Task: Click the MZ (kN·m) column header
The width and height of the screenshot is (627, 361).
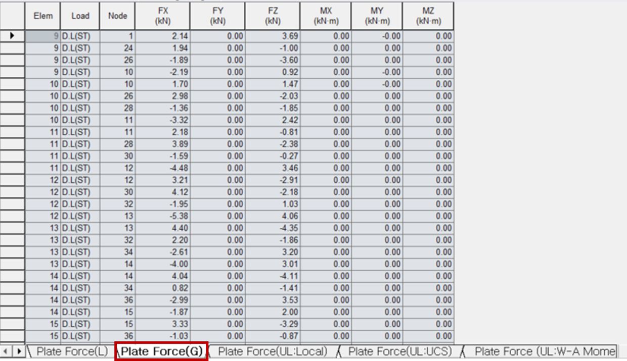Action: [x=428, y=16]
